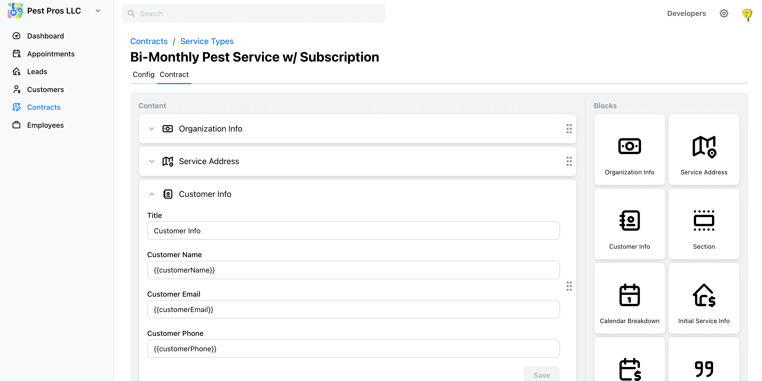Add the Customer Info block
The image size is (762, 381).
click(629, 224)
